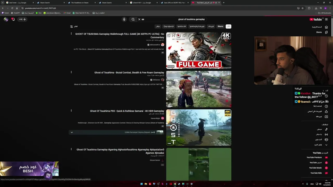Open more options for #gaming #ghostoftsushima video

coord(71,149)
